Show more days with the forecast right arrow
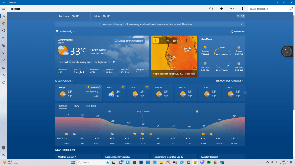295x166 pixels. (245, 93)
